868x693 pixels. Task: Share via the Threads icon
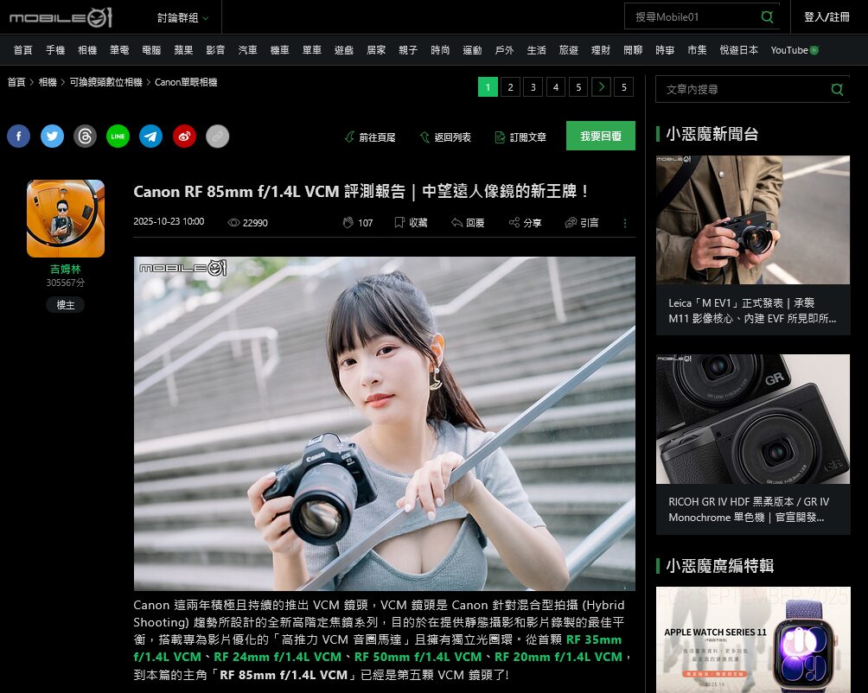tap(85, 137)
